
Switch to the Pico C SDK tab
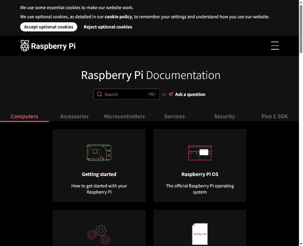click(275, 116)
